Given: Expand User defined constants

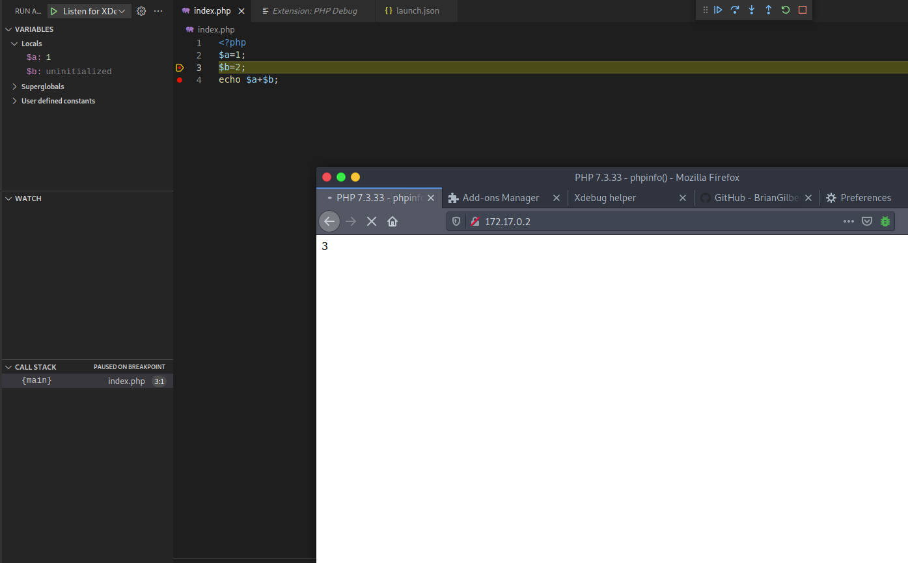Looking at the screenshot, I should pos(15,101).
